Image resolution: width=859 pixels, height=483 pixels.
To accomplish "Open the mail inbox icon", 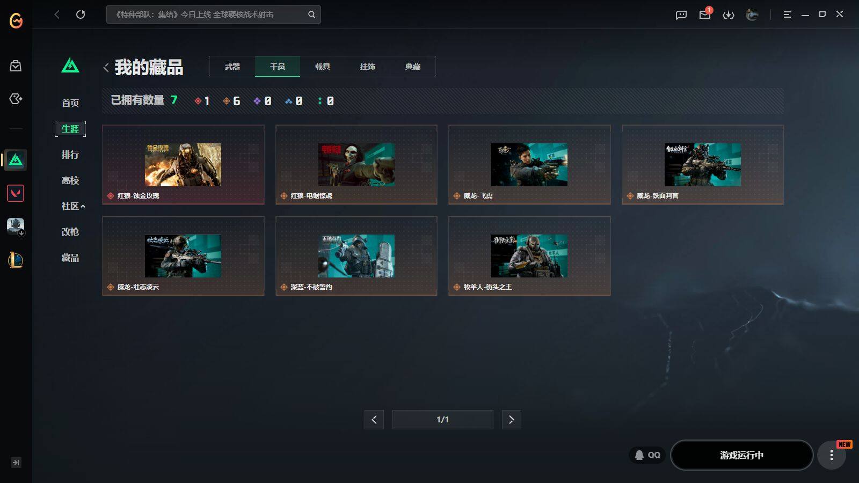I will click(704, 14).
